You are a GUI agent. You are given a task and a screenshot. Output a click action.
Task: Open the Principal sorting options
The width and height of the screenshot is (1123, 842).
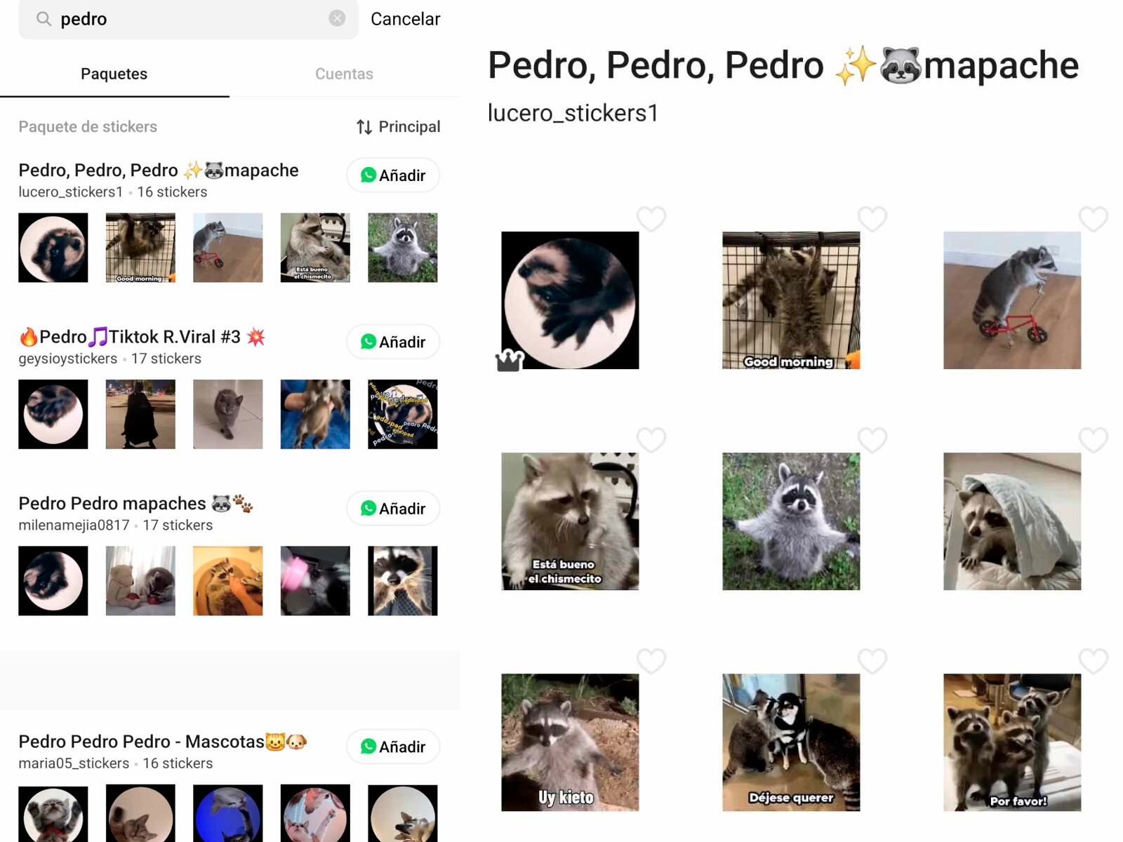tap(409, 127)
